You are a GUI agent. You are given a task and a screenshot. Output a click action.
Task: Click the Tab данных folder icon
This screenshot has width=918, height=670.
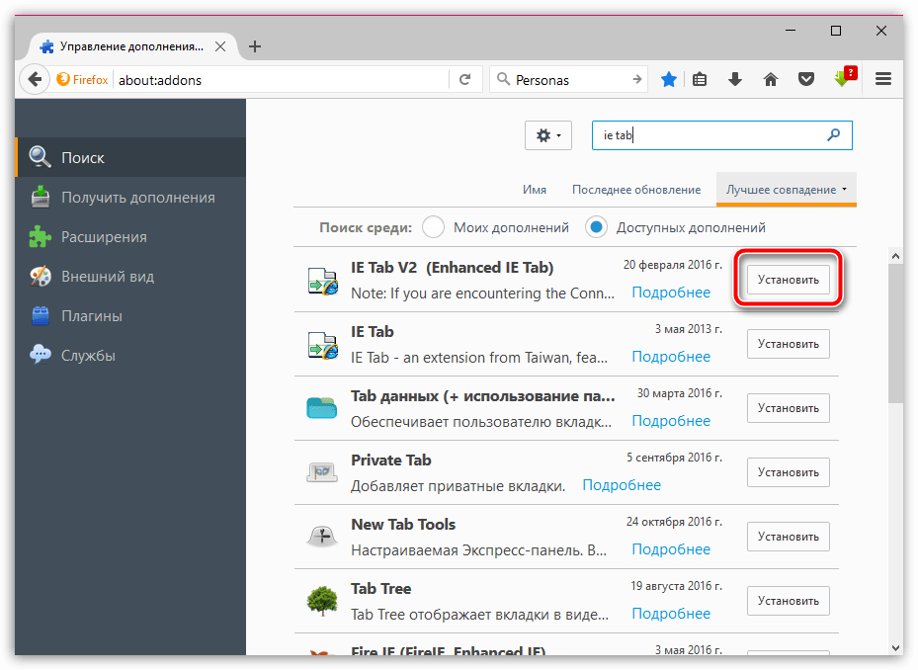point(321,407)
